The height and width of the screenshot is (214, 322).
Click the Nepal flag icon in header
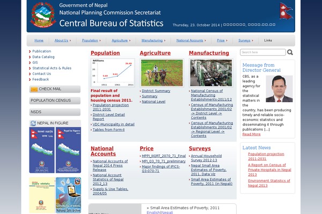coord(286,11)
